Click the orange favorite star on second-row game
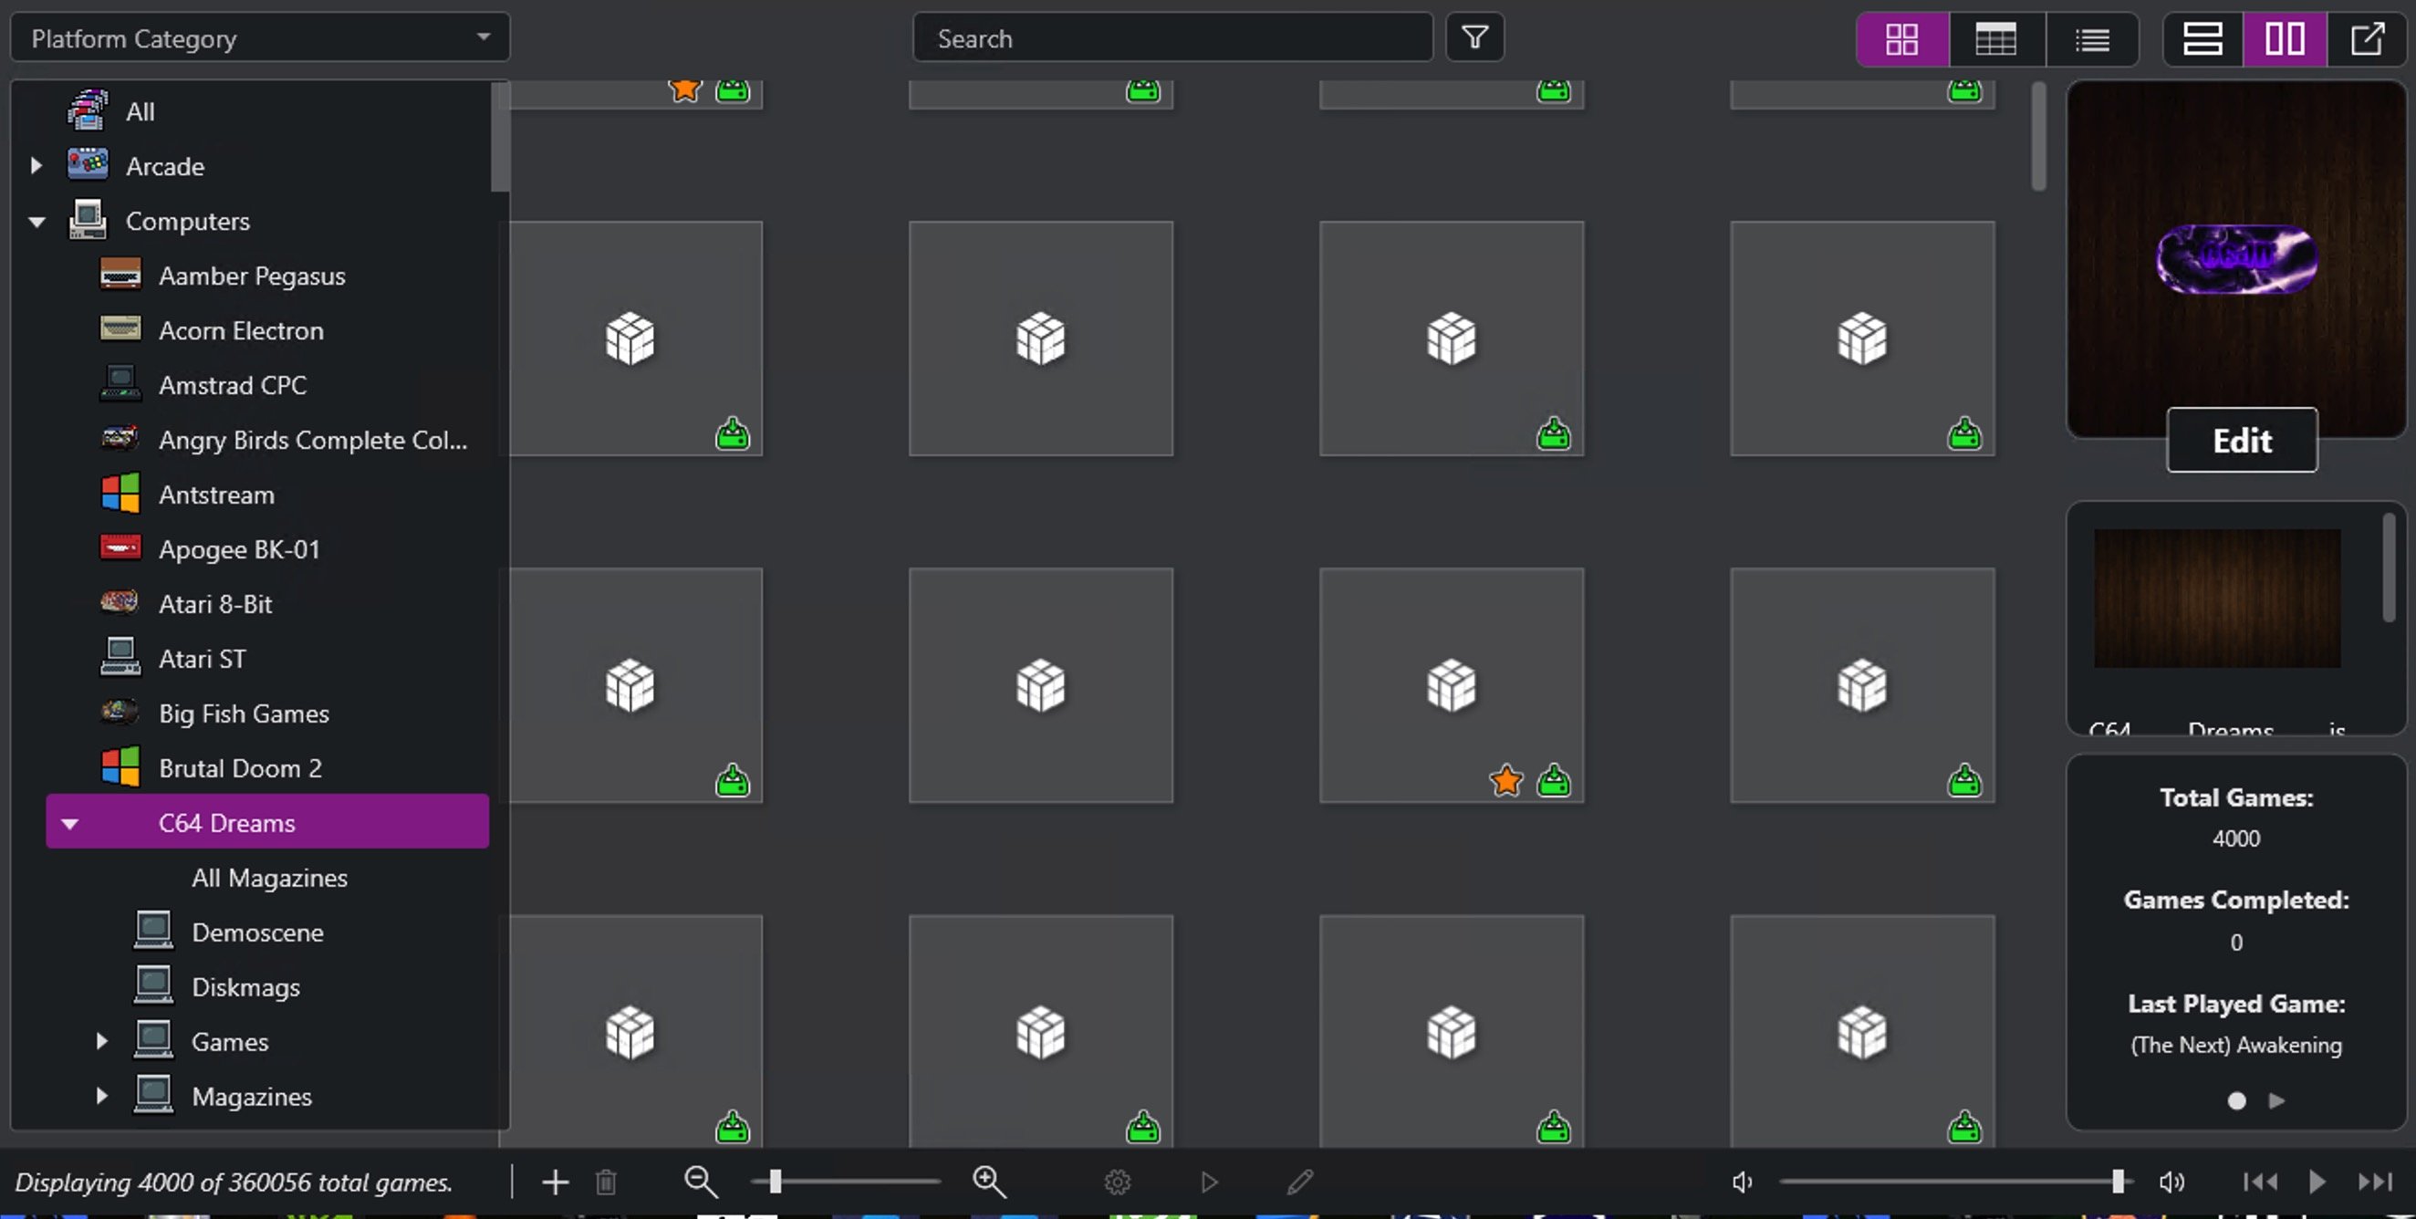 pyautogui.click(x=1506, y=780)
